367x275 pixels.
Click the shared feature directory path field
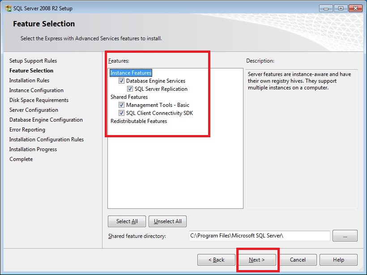[259, 235]
